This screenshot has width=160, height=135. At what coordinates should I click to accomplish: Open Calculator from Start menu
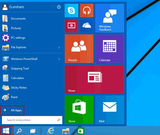31,78
